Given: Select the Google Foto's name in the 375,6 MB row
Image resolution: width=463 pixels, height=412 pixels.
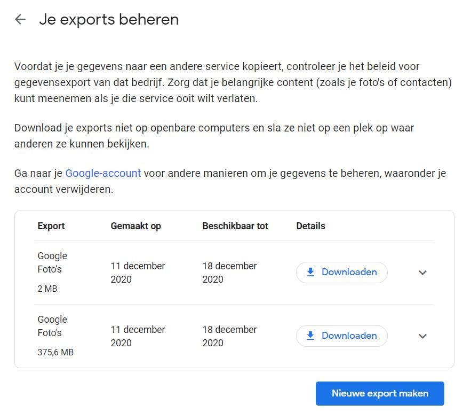Looking at the screenshot, I should click(52, 326).
